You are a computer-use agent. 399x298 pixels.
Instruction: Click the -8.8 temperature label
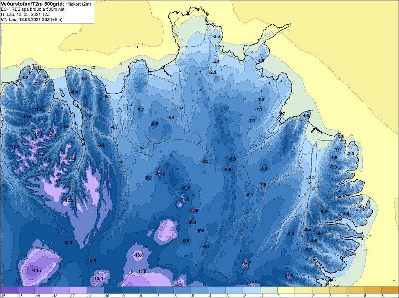point(227,169)
